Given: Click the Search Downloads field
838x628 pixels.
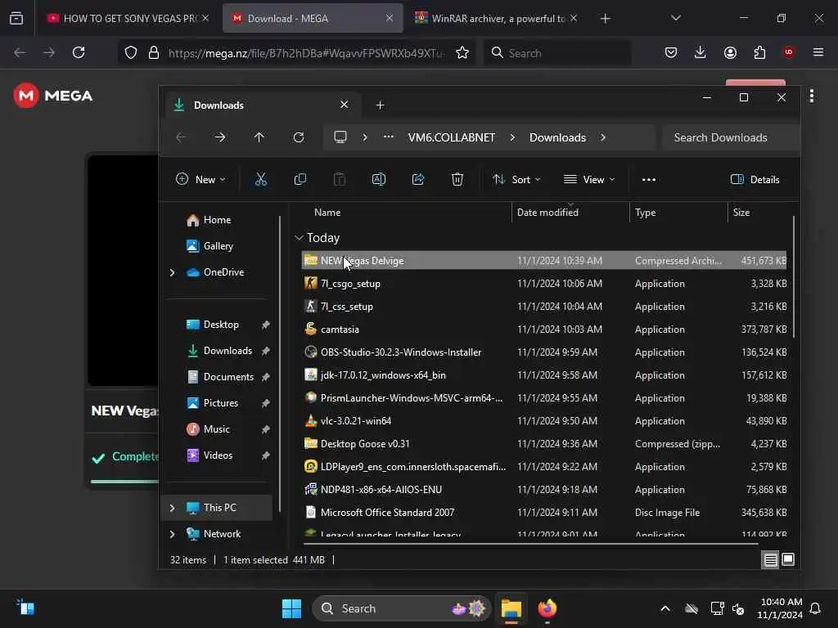Looking at the screenshot, I should 730,137.
